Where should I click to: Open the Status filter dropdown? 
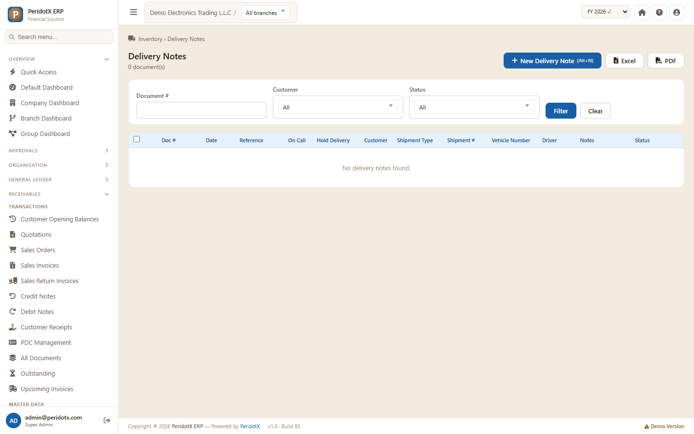474,107
